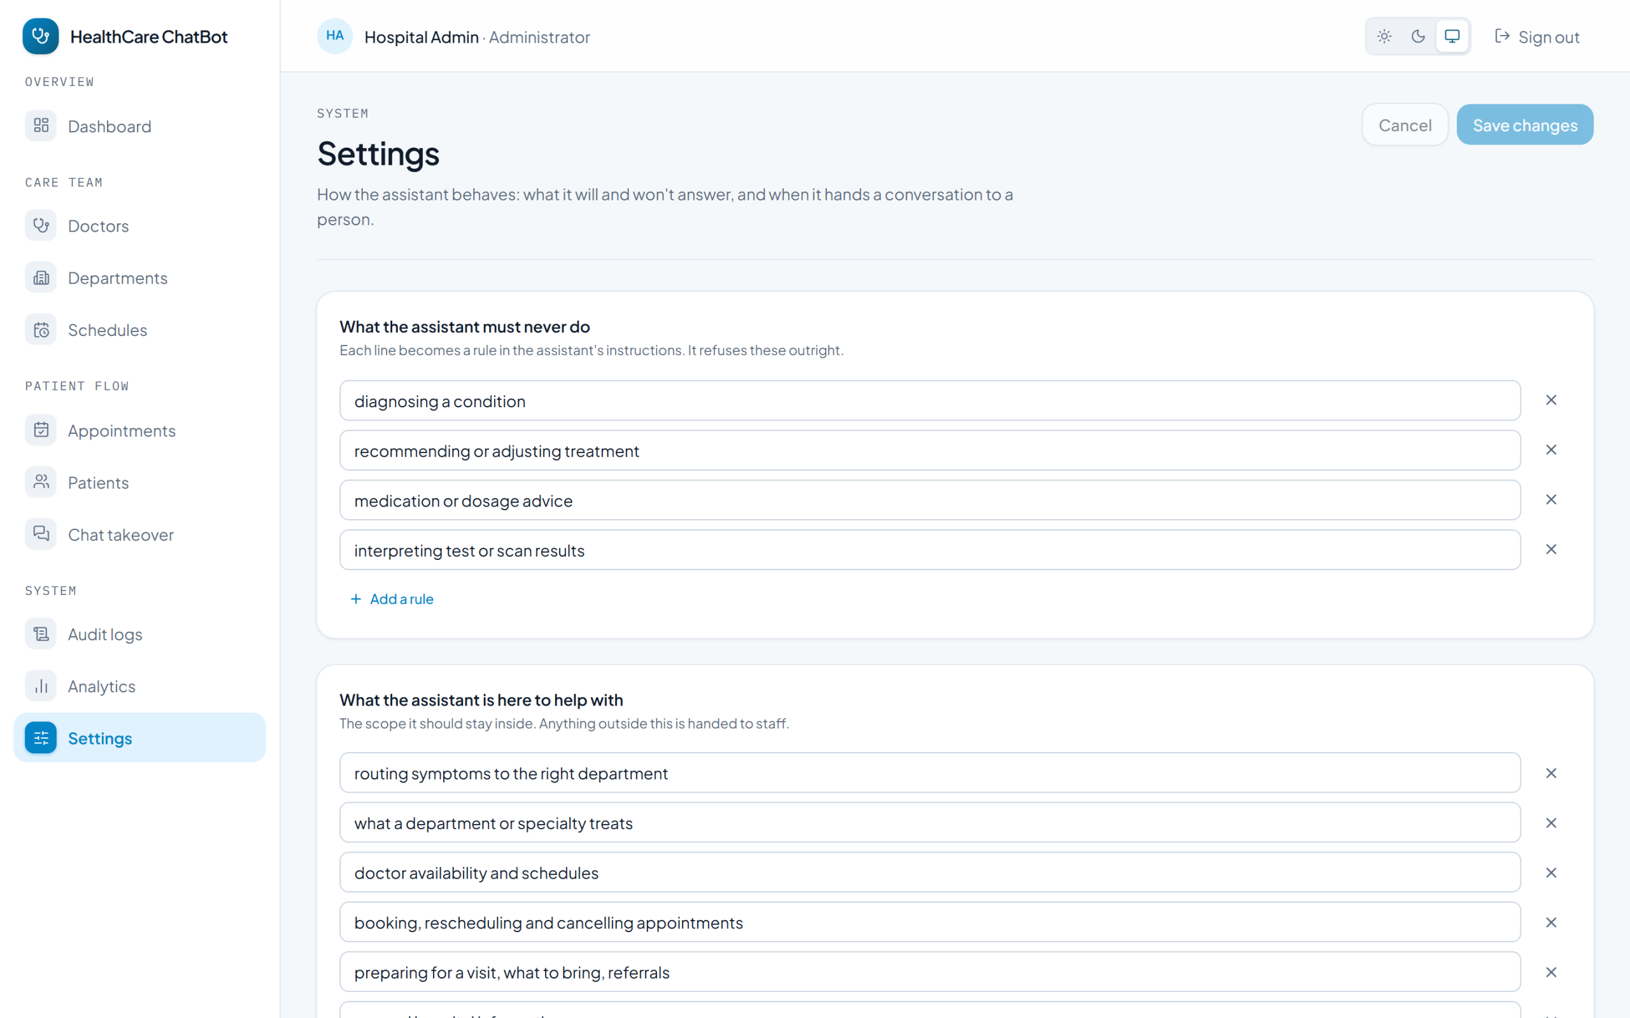Go to Analytics in sidebar
This screenshot has height=1018, width=1630.
(x=139, y=685)
